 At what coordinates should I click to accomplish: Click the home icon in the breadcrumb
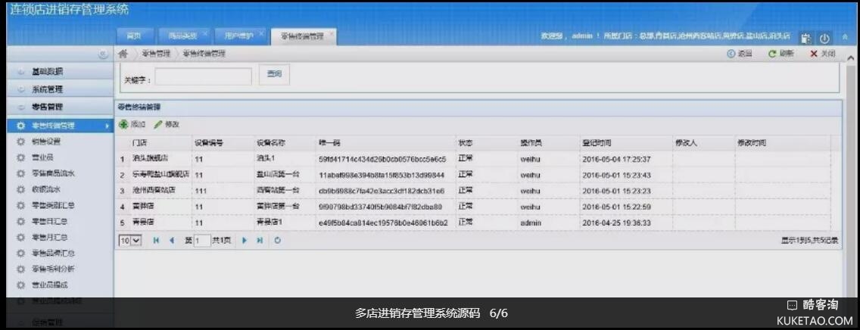point(124,54)
